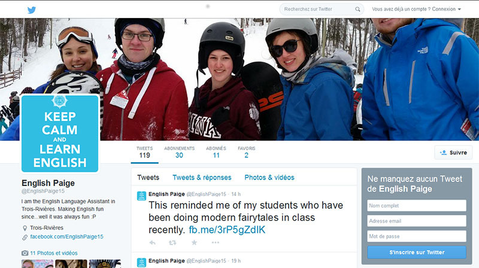The image size is (479, 268).
Task: Click first tweet's small avatar icon
Action: click(x=141, y=195)
